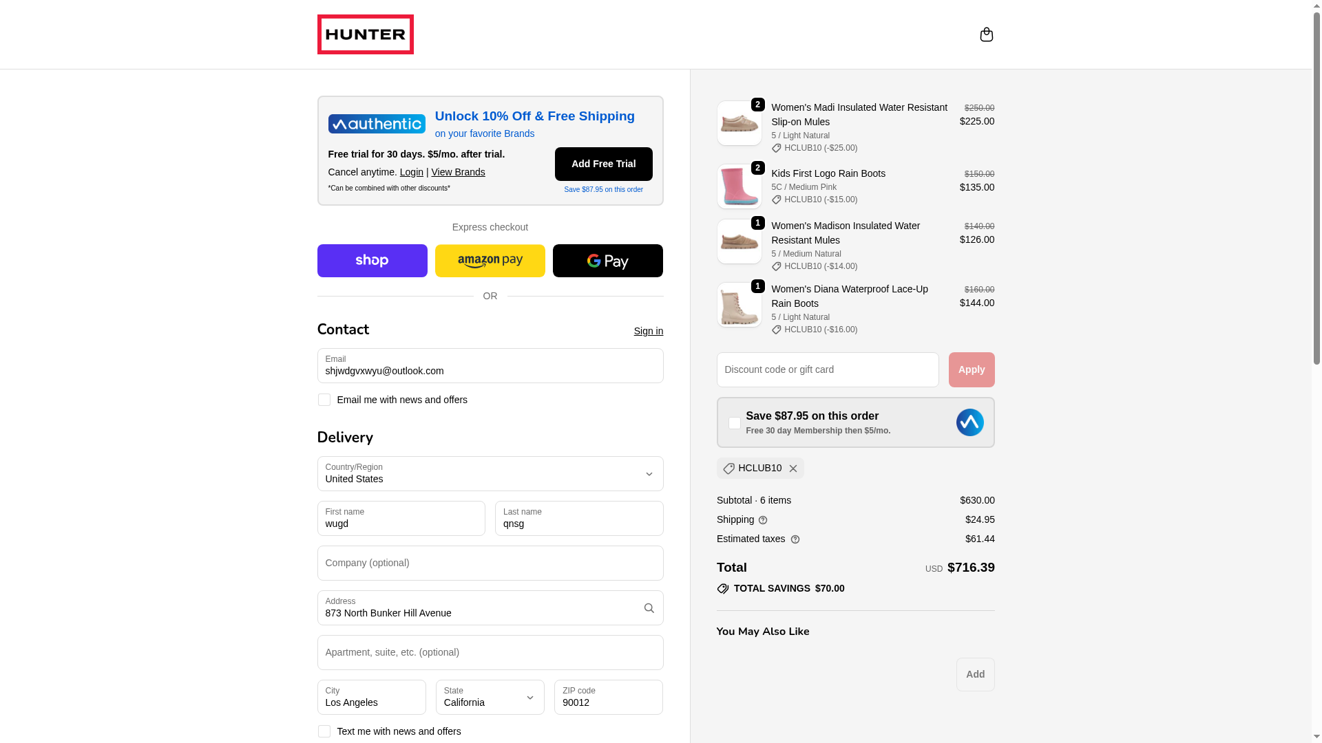This screenshot has height=743, width=1322.
Task: Click the Kids First Logo Rain Boots thumbnail
Action: click(739, 186)
